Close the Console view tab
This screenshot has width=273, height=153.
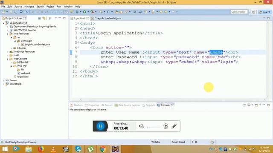coord(172,105)
